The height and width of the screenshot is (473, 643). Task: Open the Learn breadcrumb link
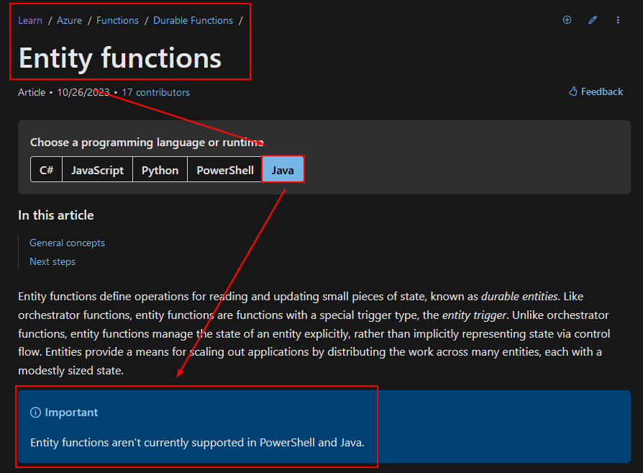30,20
